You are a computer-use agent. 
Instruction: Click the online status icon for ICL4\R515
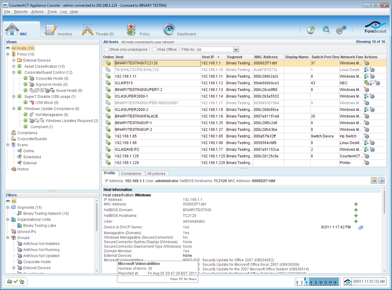click(108, 83)
